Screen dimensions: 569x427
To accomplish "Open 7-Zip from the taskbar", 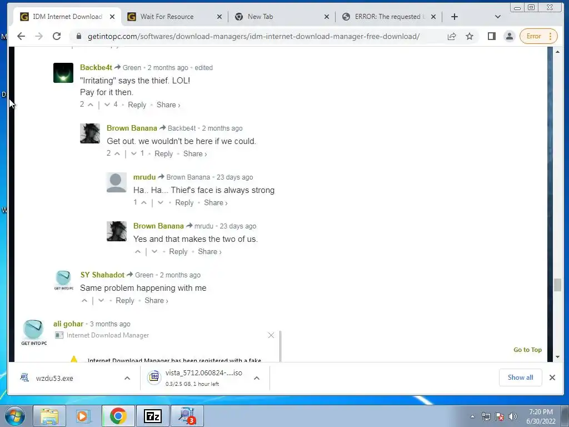I will click(153, 416).
